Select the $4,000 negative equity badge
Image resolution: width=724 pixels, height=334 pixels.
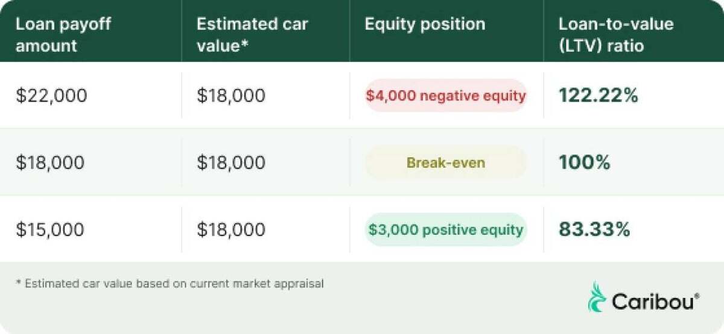446,95
